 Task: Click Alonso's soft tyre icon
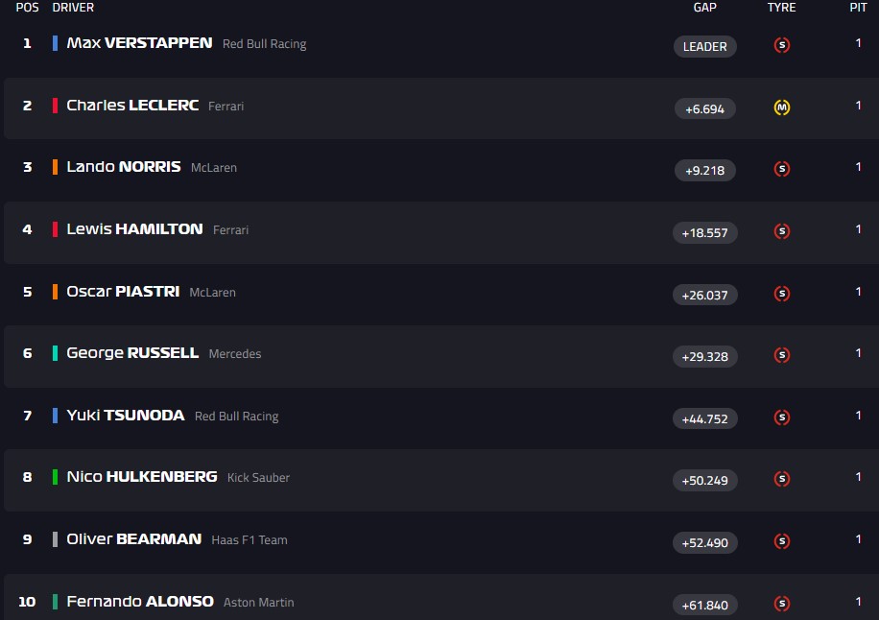(781, 604)
